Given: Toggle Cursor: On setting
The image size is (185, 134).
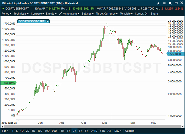Looking at the screenshot, I should coord(141,14).
